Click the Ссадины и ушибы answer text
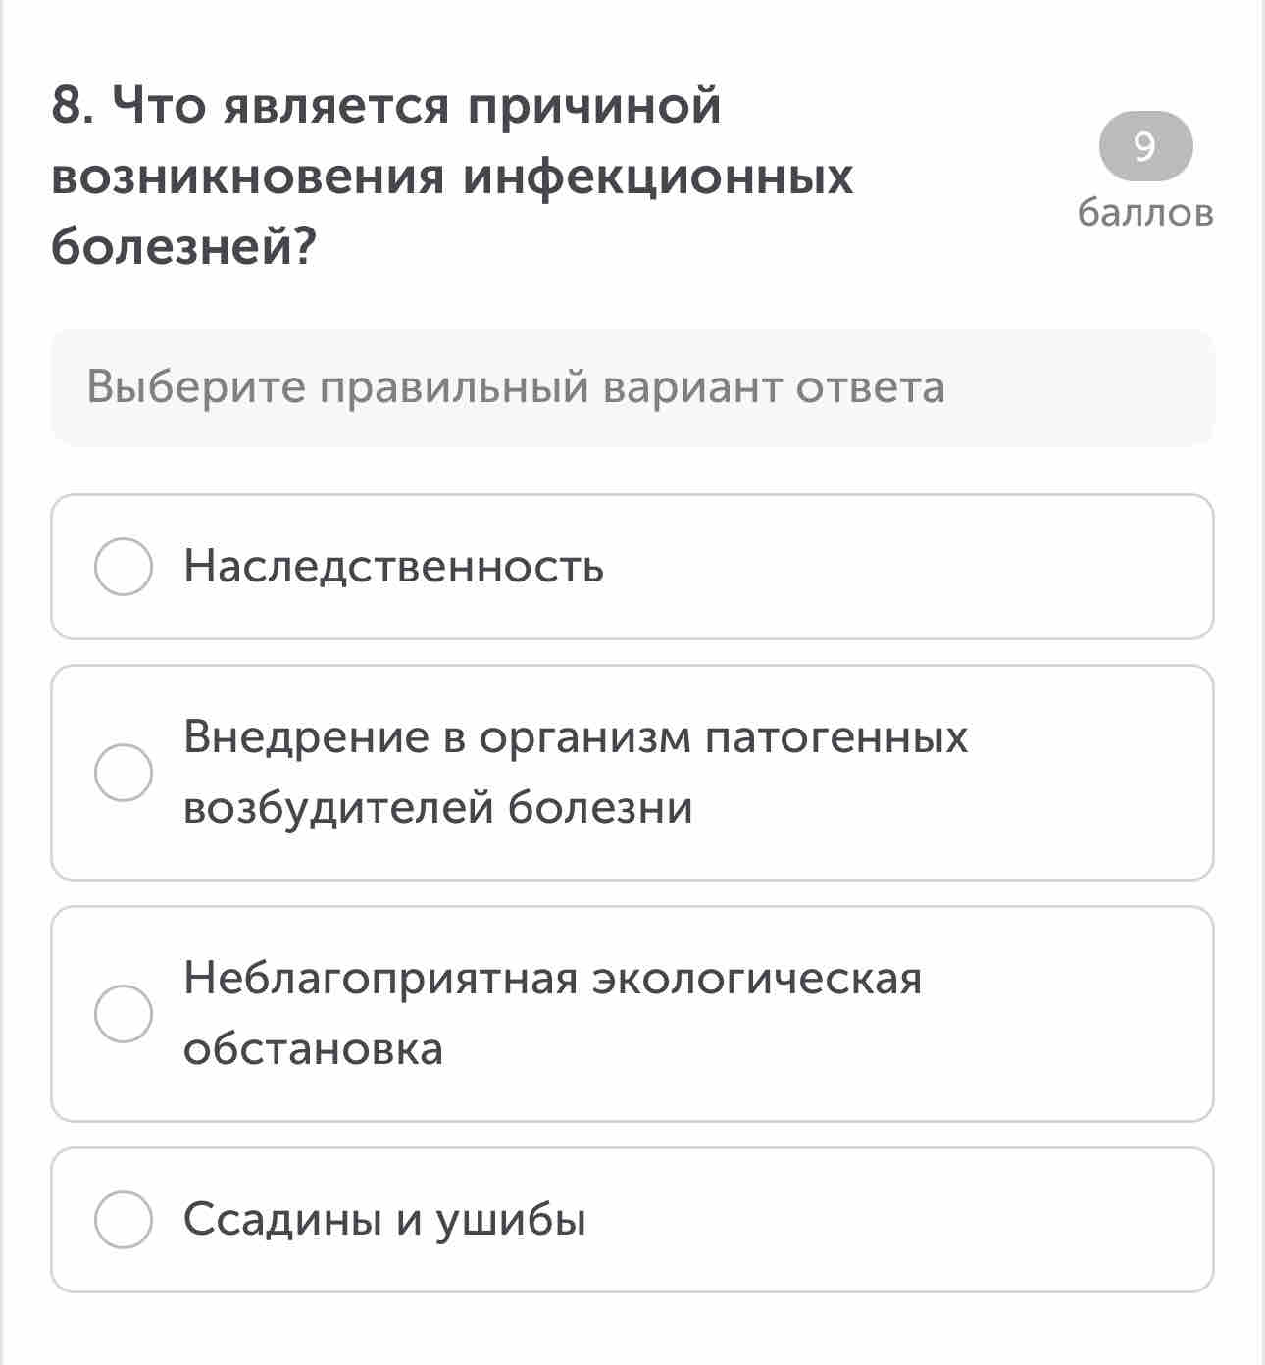The height and width of the screenshot is (1365, 1265). click(384, 1220)
